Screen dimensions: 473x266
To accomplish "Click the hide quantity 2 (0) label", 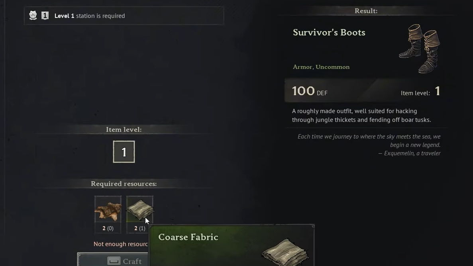I will (108, 228).
